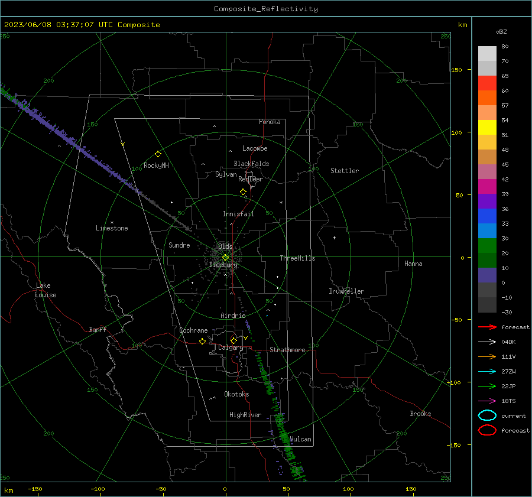The height and width of the screenshot is (497, 532).
Task: Click the blue 36-33 dBZ swatch
Action: point(487,216)
